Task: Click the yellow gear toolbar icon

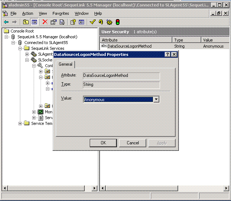Action: 109,22
